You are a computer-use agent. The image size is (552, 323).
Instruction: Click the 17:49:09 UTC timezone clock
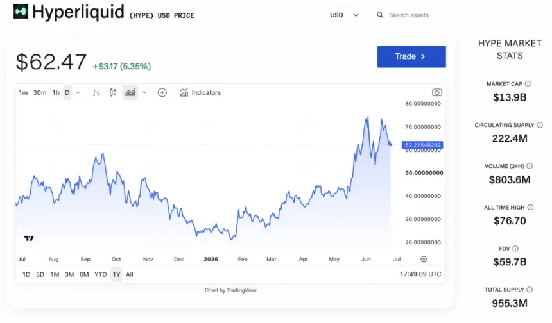[420, 274]
